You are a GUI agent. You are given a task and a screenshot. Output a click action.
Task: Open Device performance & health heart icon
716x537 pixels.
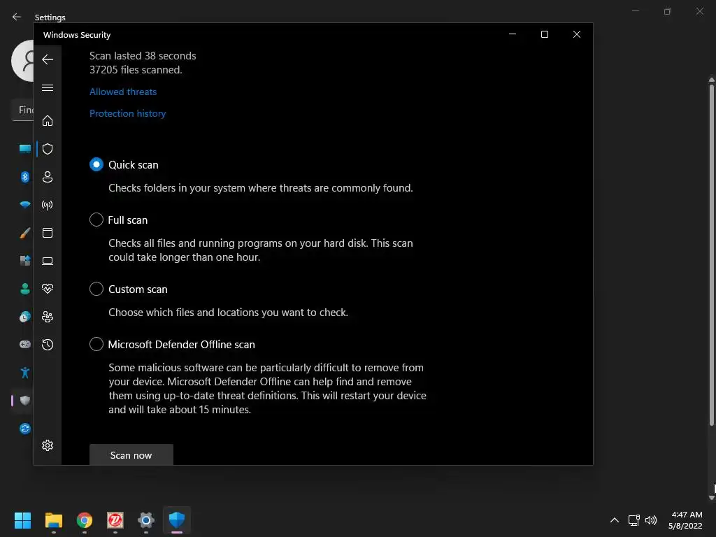click(48, 289)
